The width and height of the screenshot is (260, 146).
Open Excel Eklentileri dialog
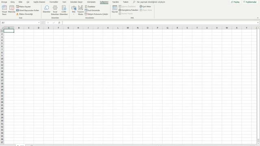coord(55,10)
